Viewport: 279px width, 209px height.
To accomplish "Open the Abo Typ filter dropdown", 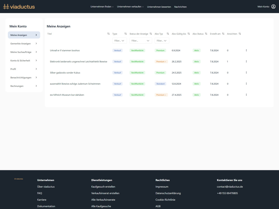I will pos(162,41).
